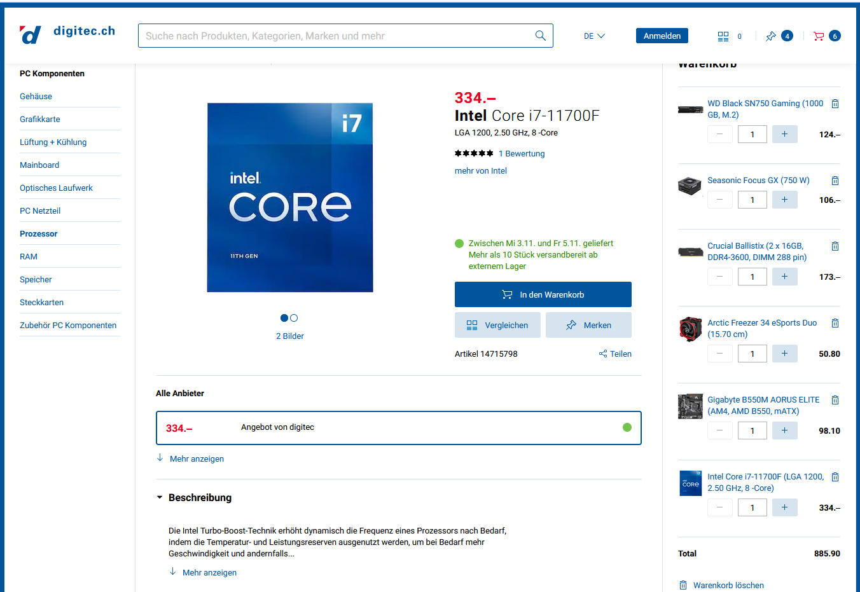
Task: Open the pinned watchlist icon in header
Action: click(x=771, y=36)
